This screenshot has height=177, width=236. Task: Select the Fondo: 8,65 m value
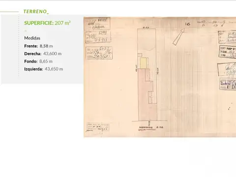38,61
